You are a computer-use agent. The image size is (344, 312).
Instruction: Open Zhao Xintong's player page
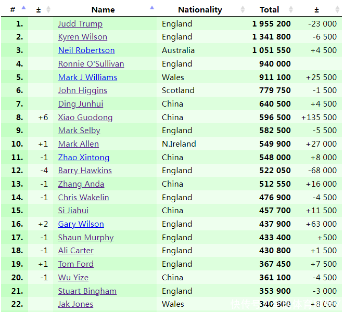coord(84,158)
